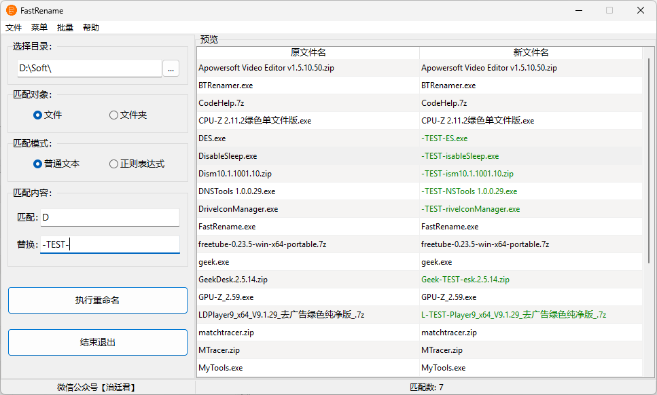This screenshot has height=395, width=657.
Task: Select original file FastRename.exe
Action: (227, 227)
